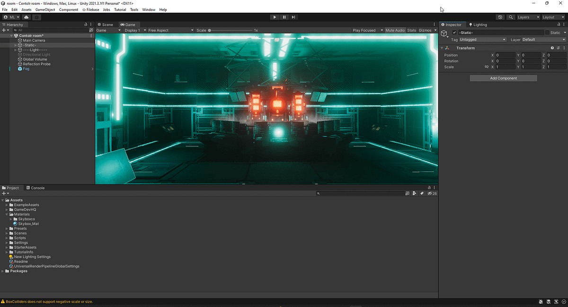Screen dimensions: 568x307
Task: Open the Tag Untagged dropdown
Action: tap(483, 40)
